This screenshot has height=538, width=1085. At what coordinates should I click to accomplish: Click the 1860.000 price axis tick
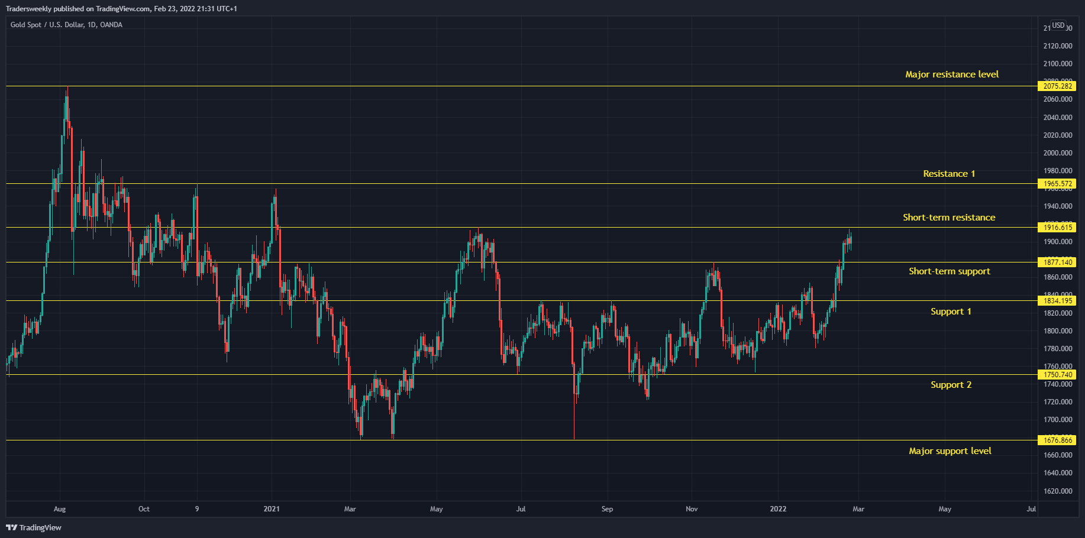click(x=1058, y=277)
